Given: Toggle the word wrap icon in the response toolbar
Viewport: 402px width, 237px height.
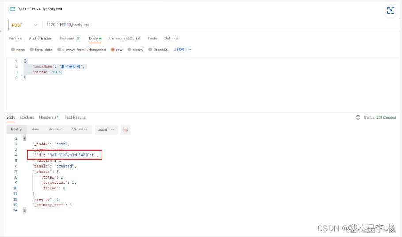Looking at the screenshot, I should pos(125,130).
